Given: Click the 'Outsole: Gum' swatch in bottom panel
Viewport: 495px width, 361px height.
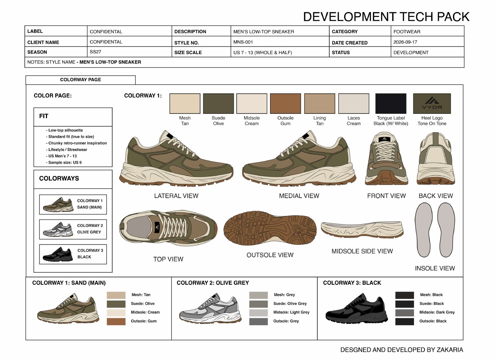Looking at the screenshot, I should (x=116, y=322).
